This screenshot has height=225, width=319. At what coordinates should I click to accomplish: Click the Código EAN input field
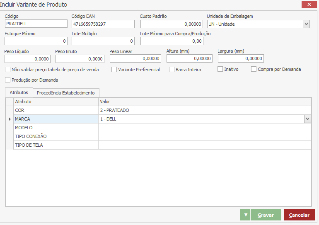[103, 24]
